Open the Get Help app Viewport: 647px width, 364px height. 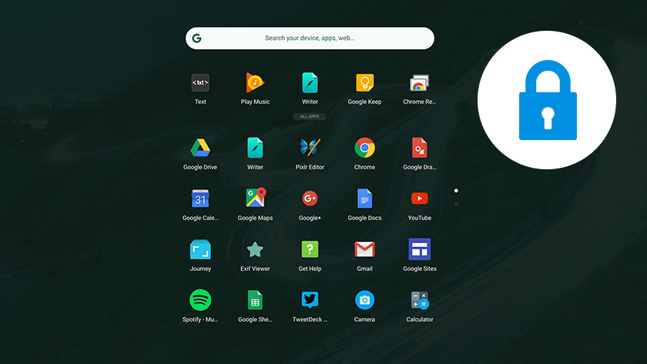(x=310, y=249)
